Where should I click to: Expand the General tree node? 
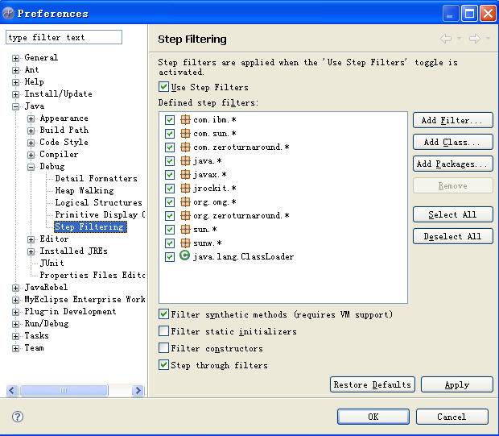pos(15,58)
